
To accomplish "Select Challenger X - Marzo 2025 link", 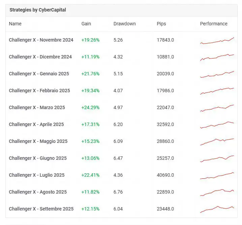I will click(x=37, y=107).
